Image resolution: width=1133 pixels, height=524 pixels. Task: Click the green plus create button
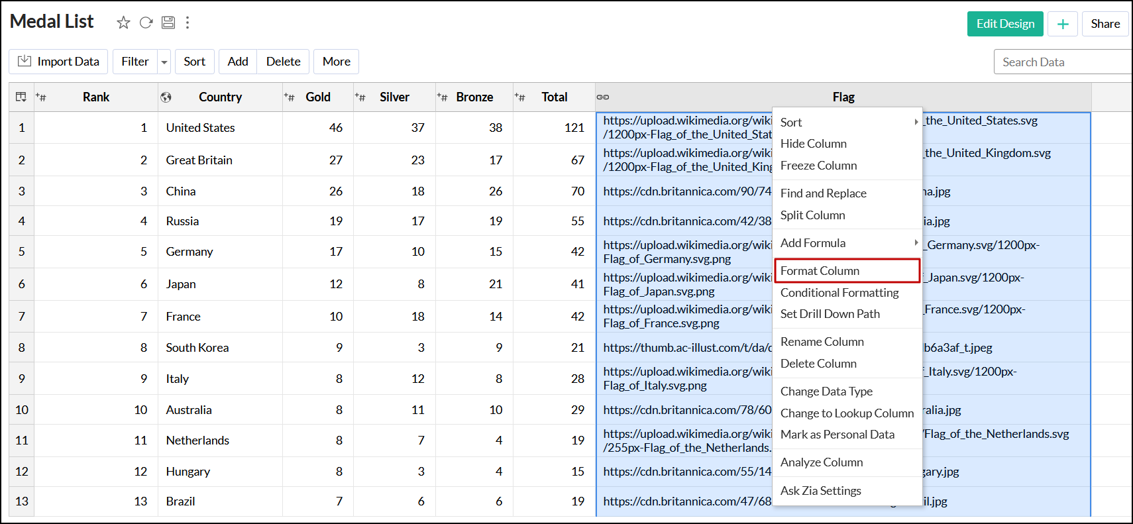pyautogui.click(x=1063, y=24)
